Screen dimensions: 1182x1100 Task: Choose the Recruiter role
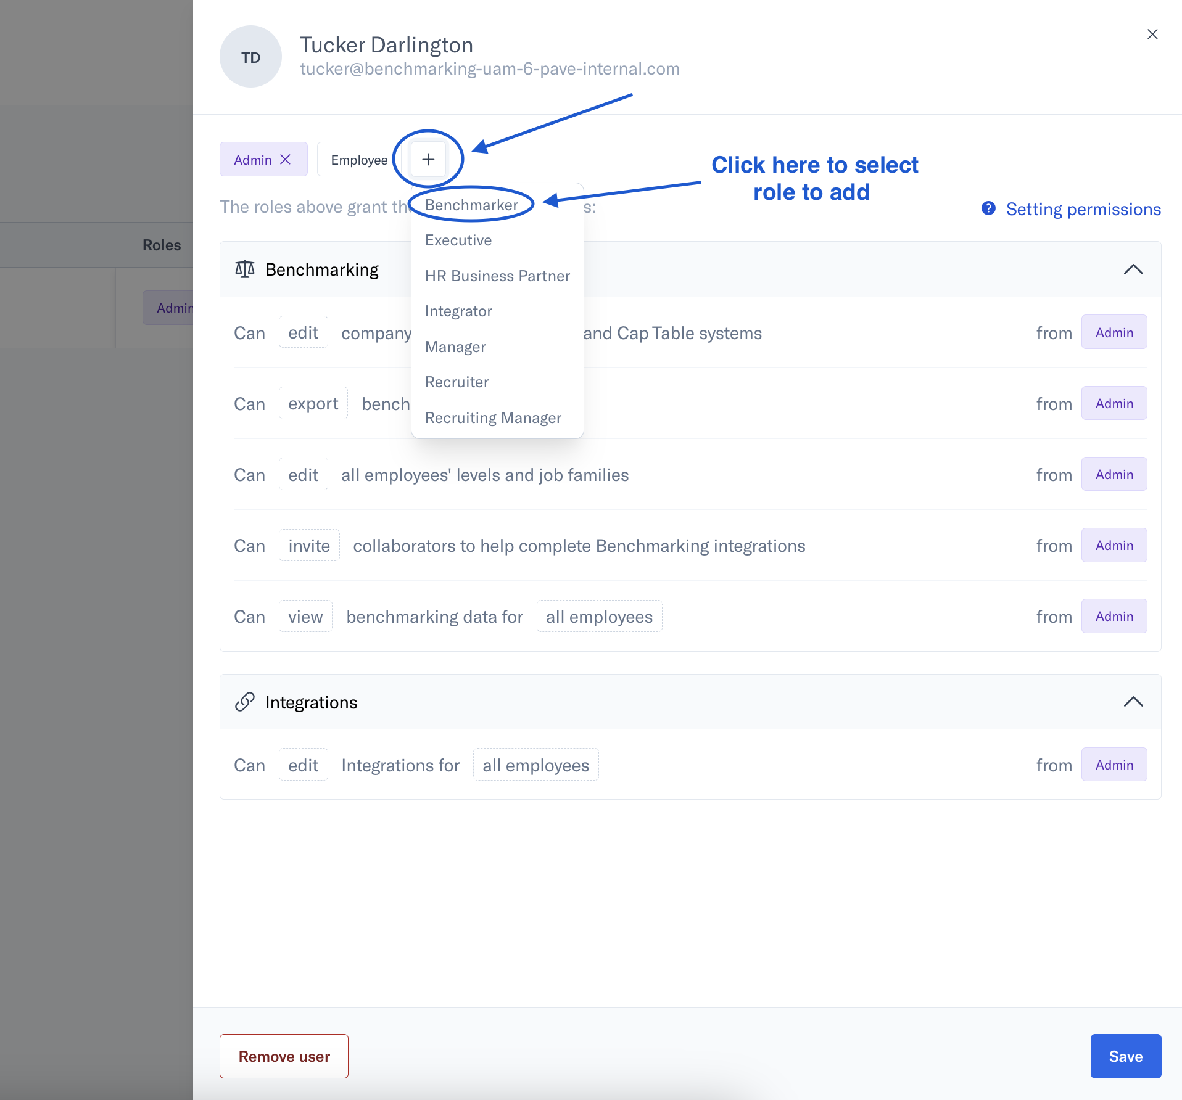click(457, 382)
